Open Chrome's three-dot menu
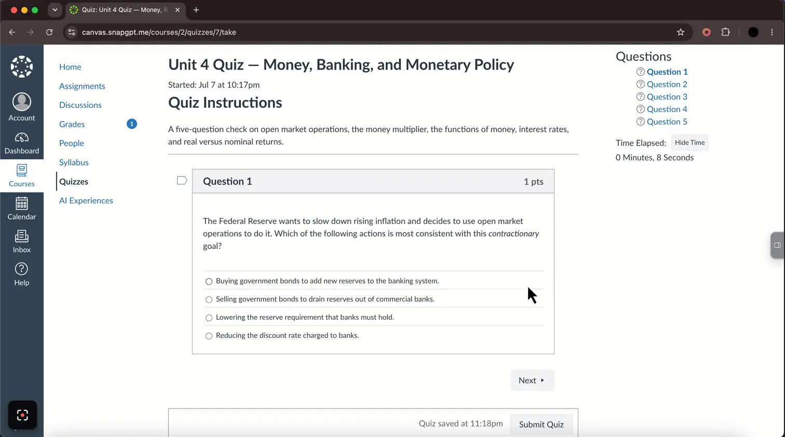This screenshot has height=437, width=785. coord(772,32)
